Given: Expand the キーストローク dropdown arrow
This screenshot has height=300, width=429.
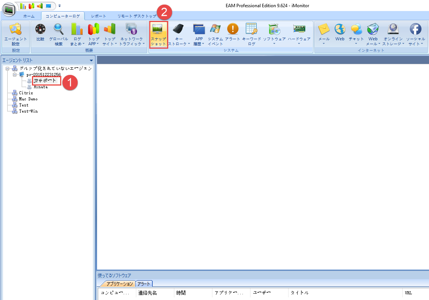Looking at the screenshot, I should pos(189,44).
